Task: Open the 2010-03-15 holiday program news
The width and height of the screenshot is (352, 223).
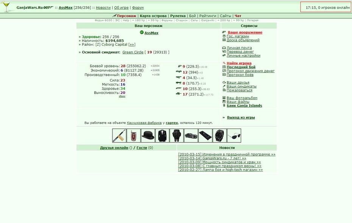Action: click(x=227, y=154)
